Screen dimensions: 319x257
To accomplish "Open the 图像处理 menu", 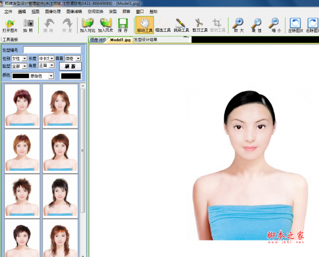I will pos(53,11).
